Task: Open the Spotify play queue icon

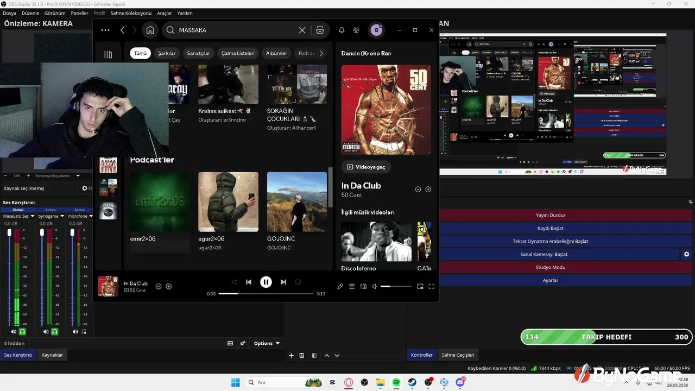Action: coord(352,286)
